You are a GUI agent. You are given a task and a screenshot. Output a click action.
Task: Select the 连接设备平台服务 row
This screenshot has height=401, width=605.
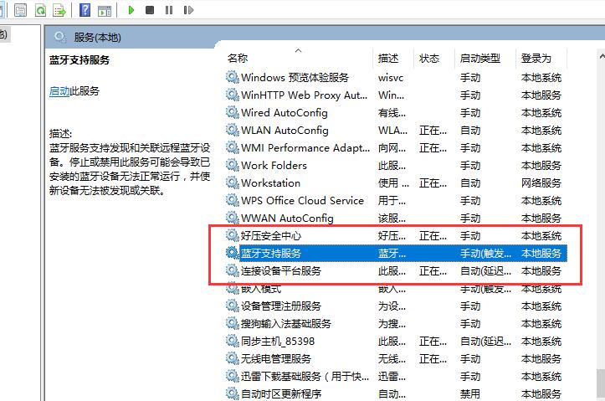click(281, 271)
